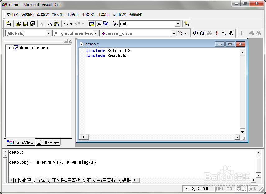Click the grayed Stop Build icon
The width and height of the screenshot is (266, 194).
point(210,33)
